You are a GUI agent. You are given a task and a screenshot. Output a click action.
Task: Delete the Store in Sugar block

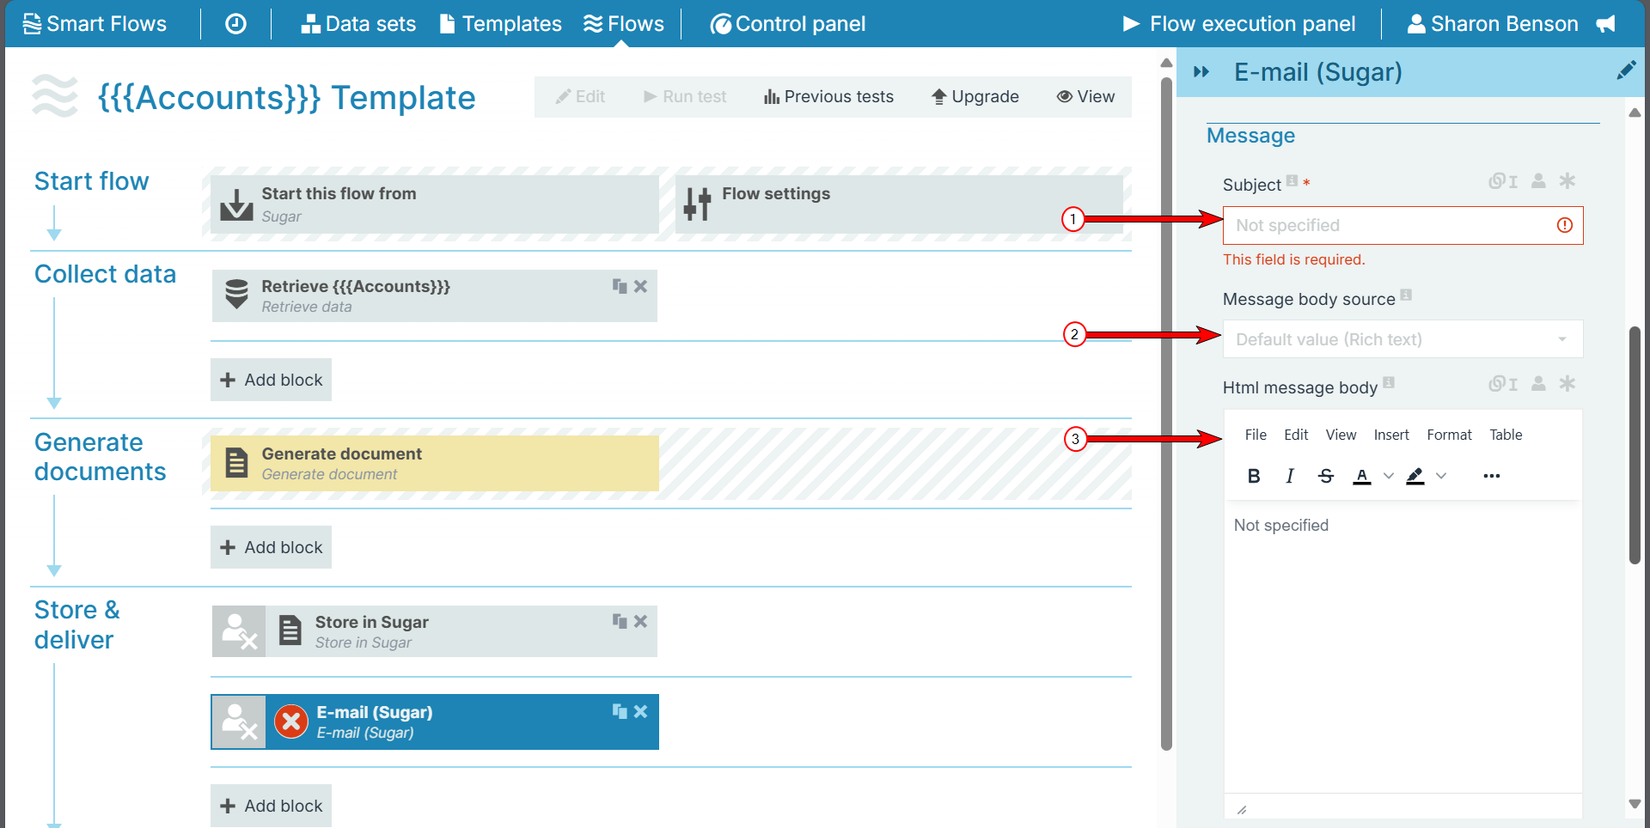pyautogui.click(x=640, y=621)
